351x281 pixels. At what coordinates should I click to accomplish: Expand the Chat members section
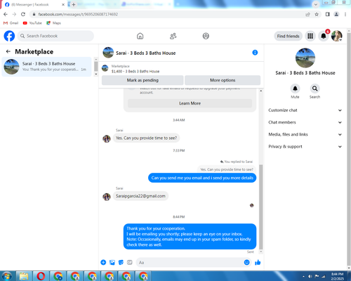point(305,122)
